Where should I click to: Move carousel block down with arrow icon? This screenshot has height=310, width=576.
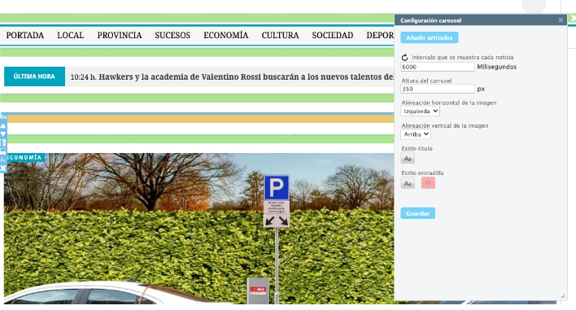tap(3, 134)
